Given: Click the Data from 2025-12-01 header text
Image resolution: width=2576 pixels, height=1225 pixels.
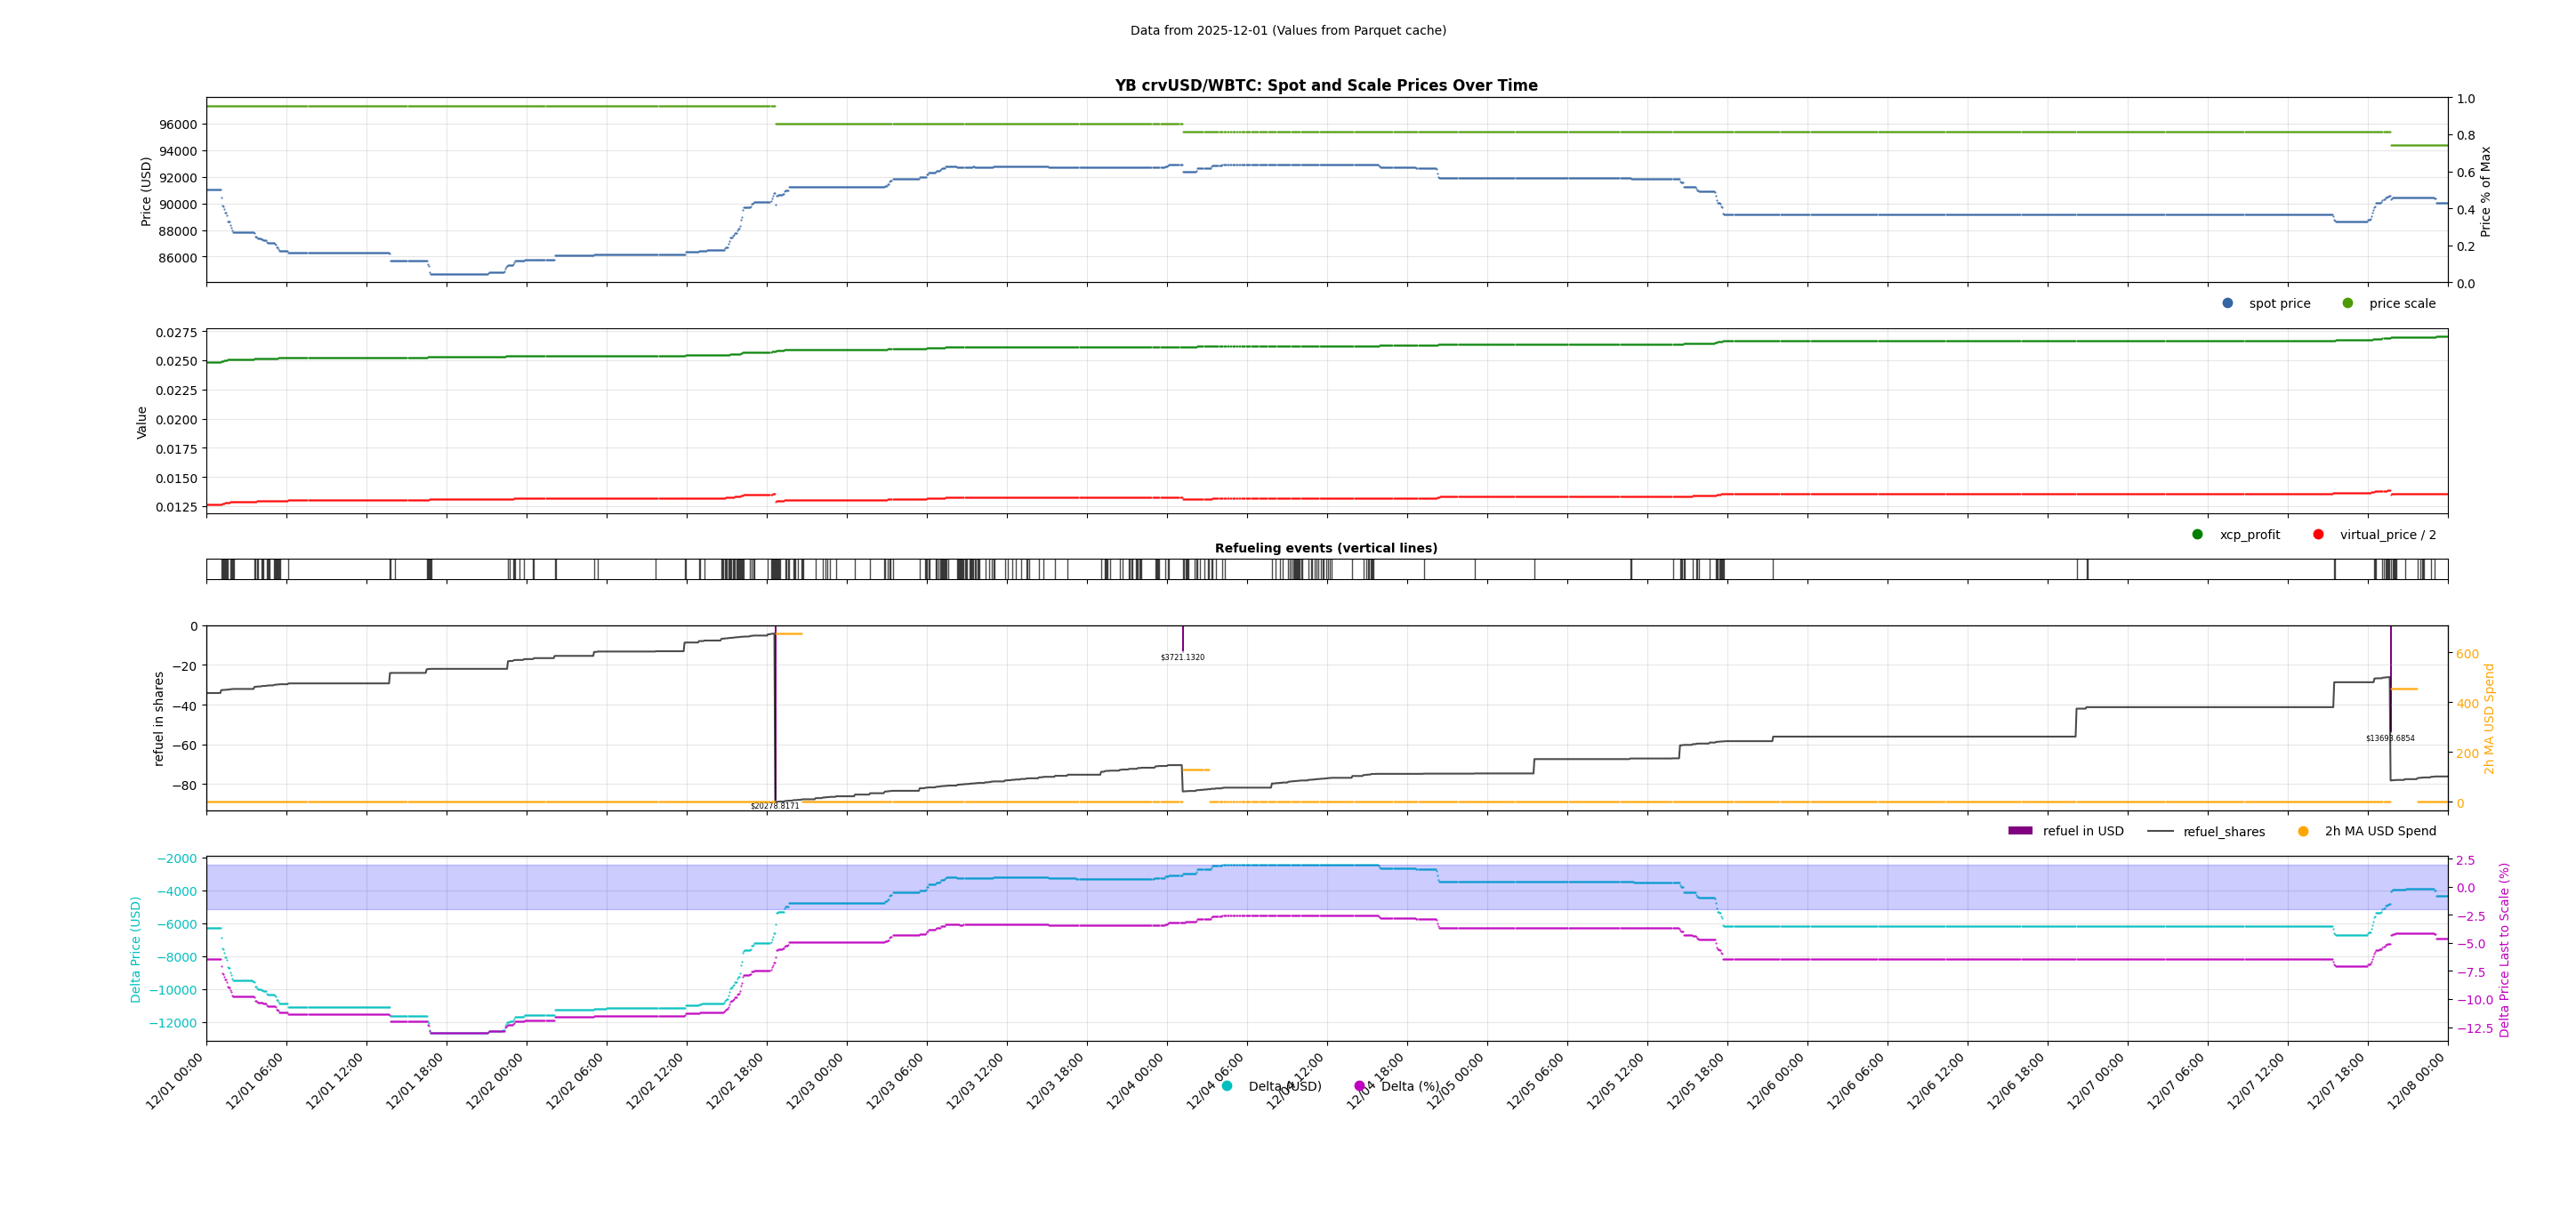Looking at the screenshot, I should 1288,31.
